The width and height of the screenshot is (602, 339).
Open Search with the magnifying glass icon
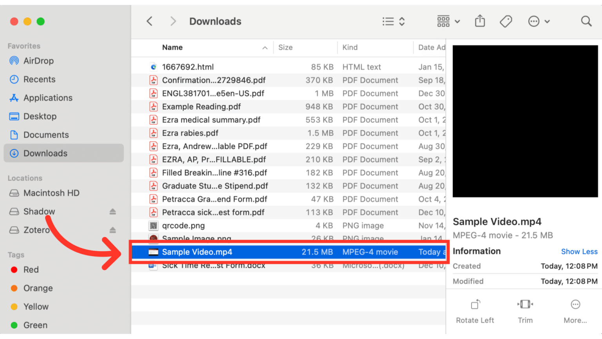click(x=586, y=21)
